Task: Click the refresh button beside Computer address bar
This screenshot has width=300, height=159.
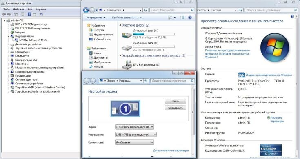Action: tap(145, 10)
